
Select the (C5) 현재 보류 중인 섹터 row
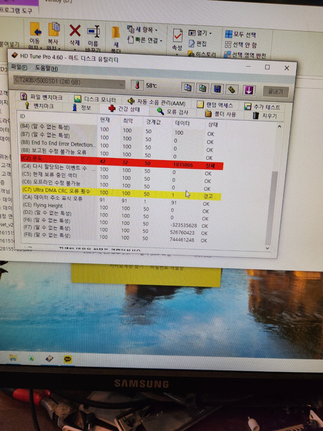pyautogui.click(x=117, y=177)
